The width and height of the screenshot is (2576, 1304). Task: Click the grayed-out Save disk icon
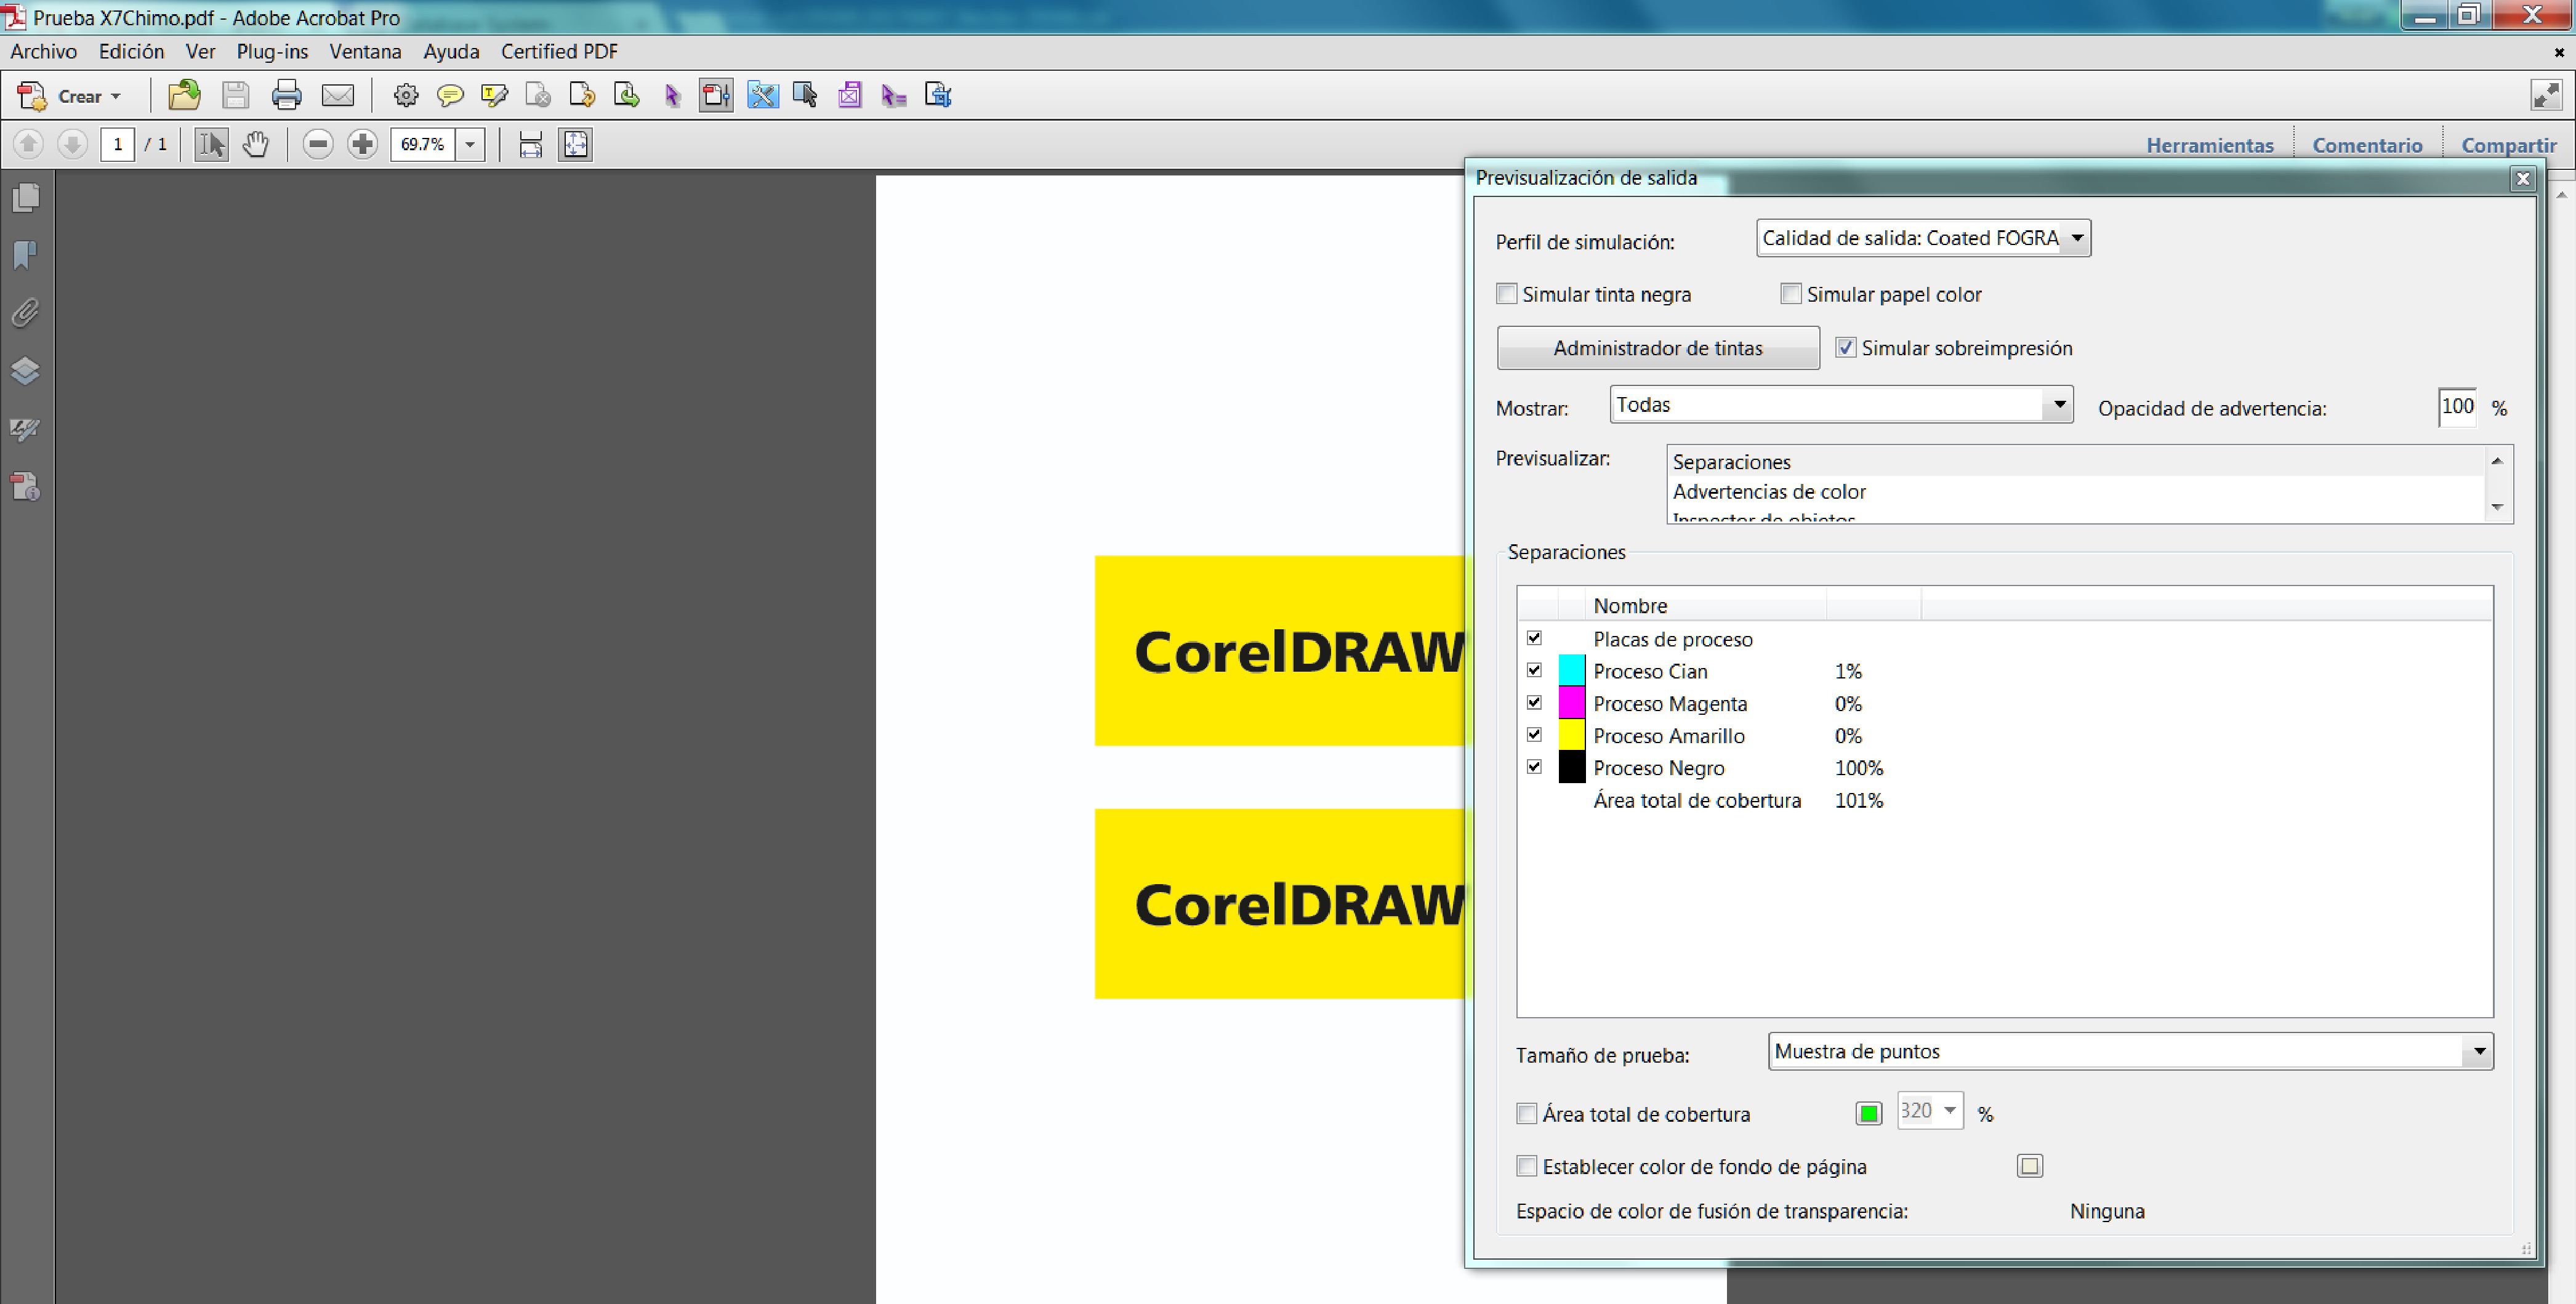[x=235, y=95]
